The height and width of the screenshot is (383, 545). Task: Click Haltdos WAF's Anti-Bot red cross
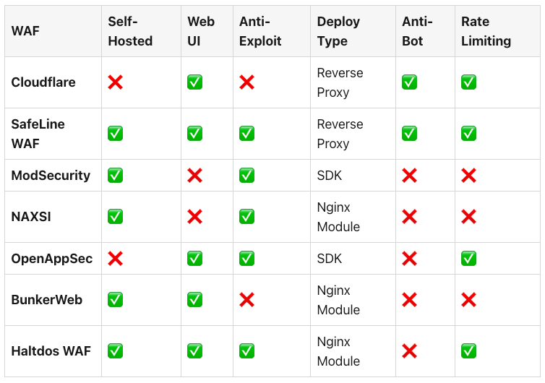409,351
